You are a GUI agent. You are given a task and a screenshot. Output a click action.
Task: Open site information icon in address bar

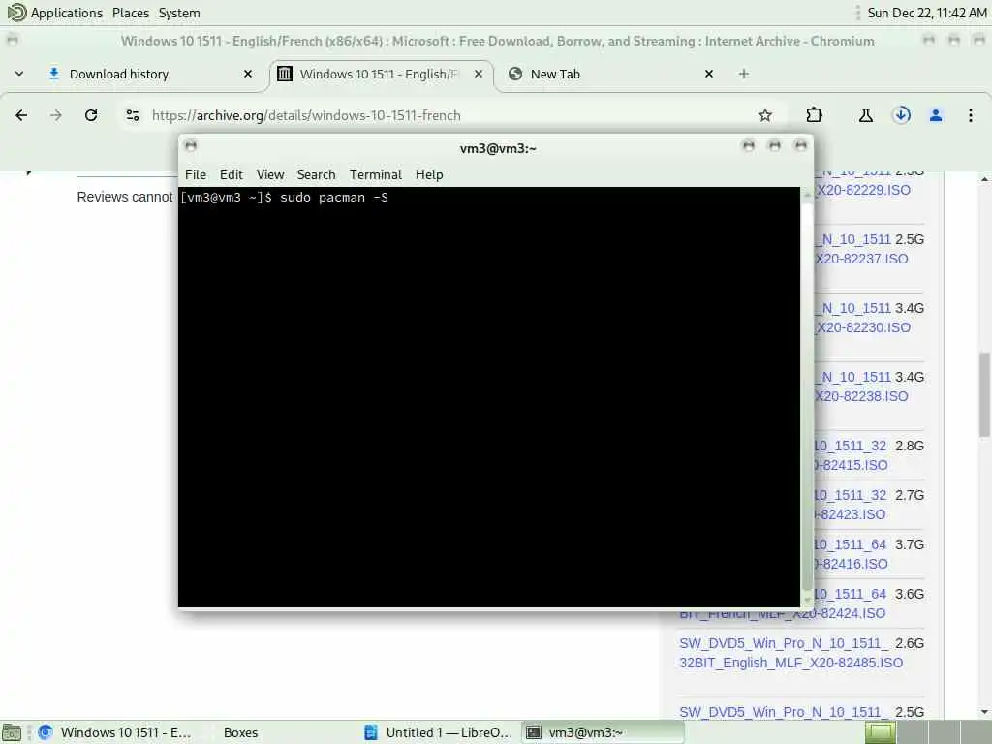click(x=132, y=115)
